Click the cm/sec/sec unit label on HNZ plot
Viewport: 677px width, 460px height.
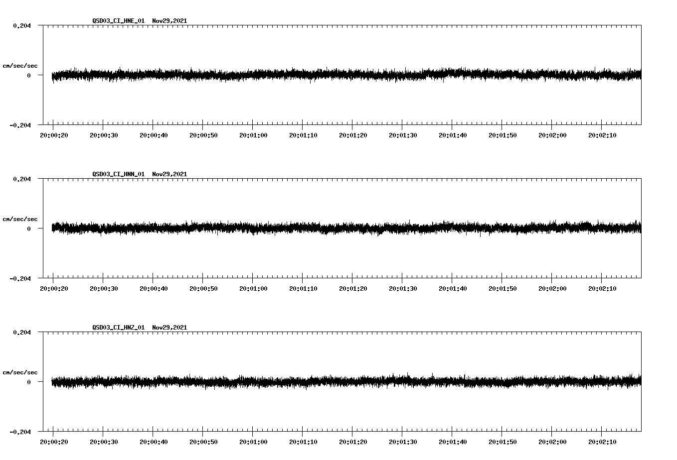click(20, 372)
